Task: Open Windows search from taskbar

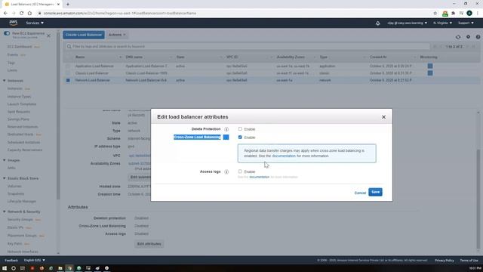Action: (x=14, y=268)
